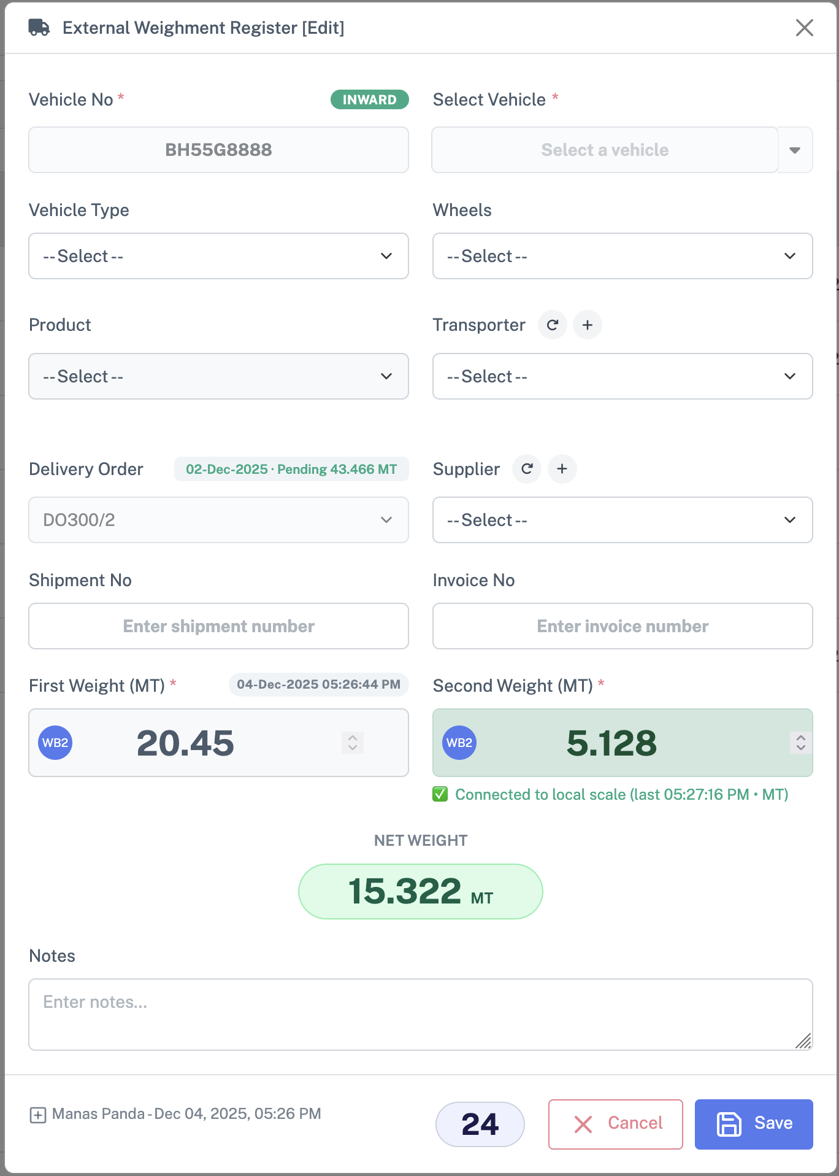
Task: Cancel editing the weighment entry
Action: point(615,1124)
